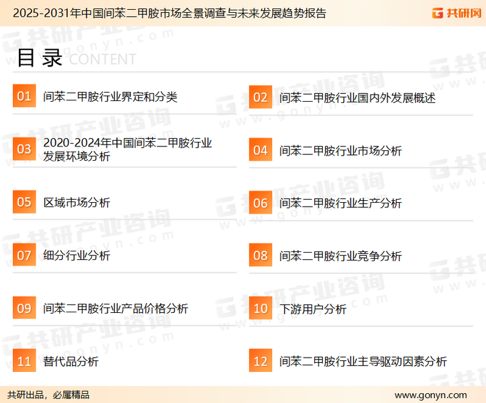Select the orange 11 number badge

click(24, 361)
